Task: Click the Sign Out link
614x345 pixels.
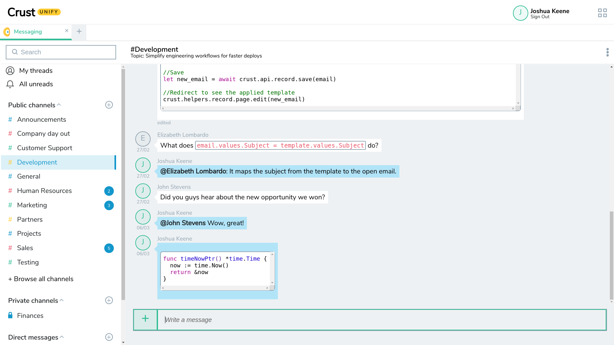Action: point(540,17)
